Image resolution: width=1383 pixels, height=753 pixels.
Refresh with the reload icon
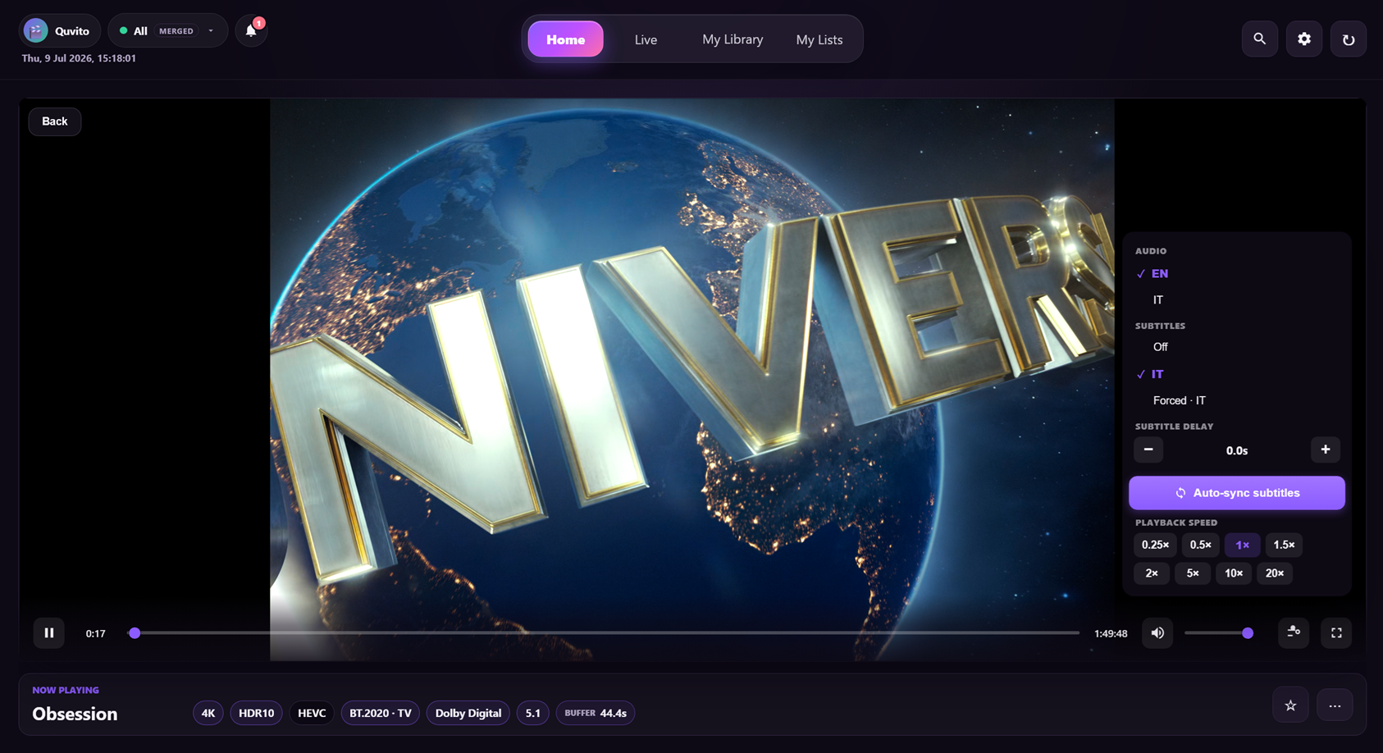1349,39
